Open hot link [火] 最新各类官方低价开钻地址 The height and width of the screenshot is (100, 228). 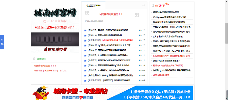point(168,37)
